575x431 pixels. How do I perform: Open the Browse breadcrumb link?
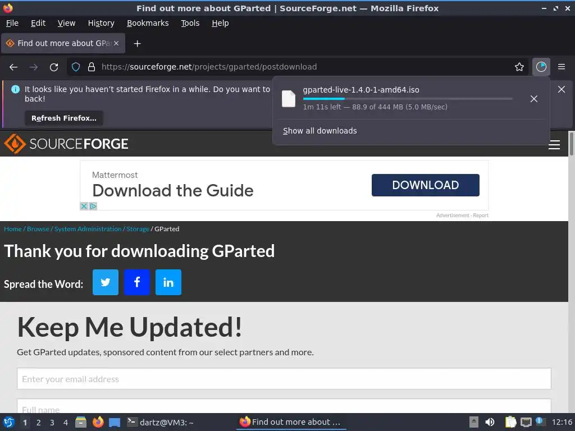(x=38, y=229)
